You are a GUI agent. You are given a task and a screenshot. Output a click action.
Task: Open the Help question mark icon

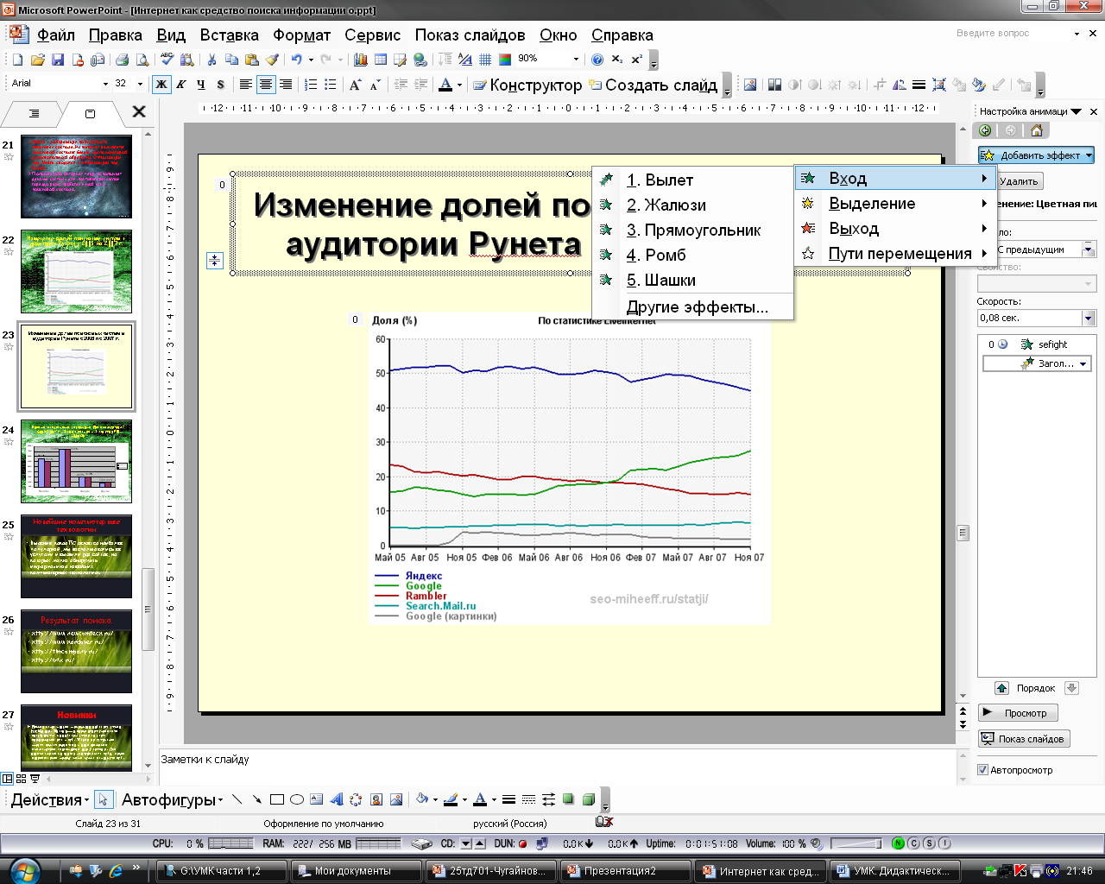coord(597,60)
